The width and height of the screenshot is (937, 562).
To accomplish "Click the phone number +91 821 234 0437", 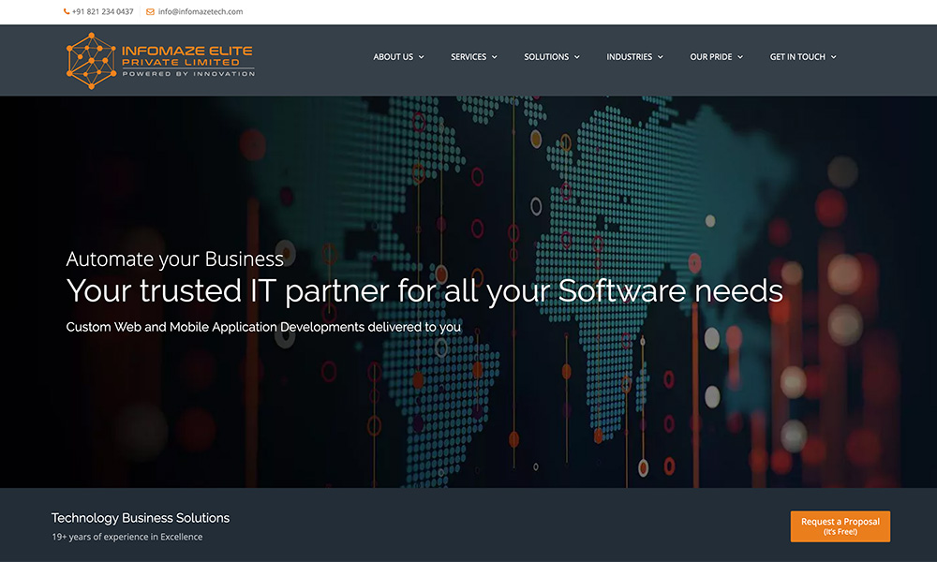I will (x=102, y=12).
